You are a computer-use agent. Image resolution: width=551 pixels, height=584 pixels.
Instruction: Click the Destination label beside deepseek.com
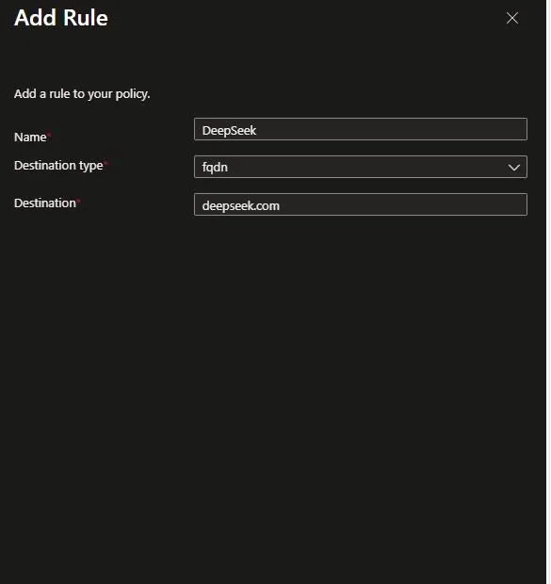click(44, 203)
